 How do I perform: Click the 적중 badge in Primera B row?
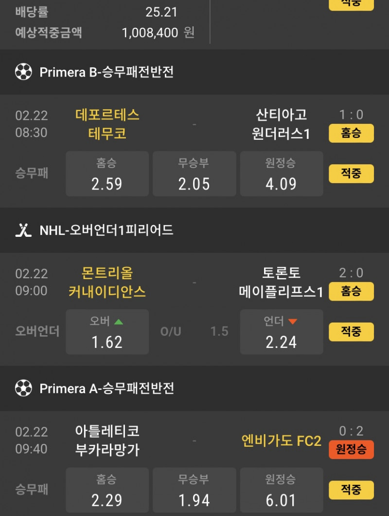(x=351, y=174)
